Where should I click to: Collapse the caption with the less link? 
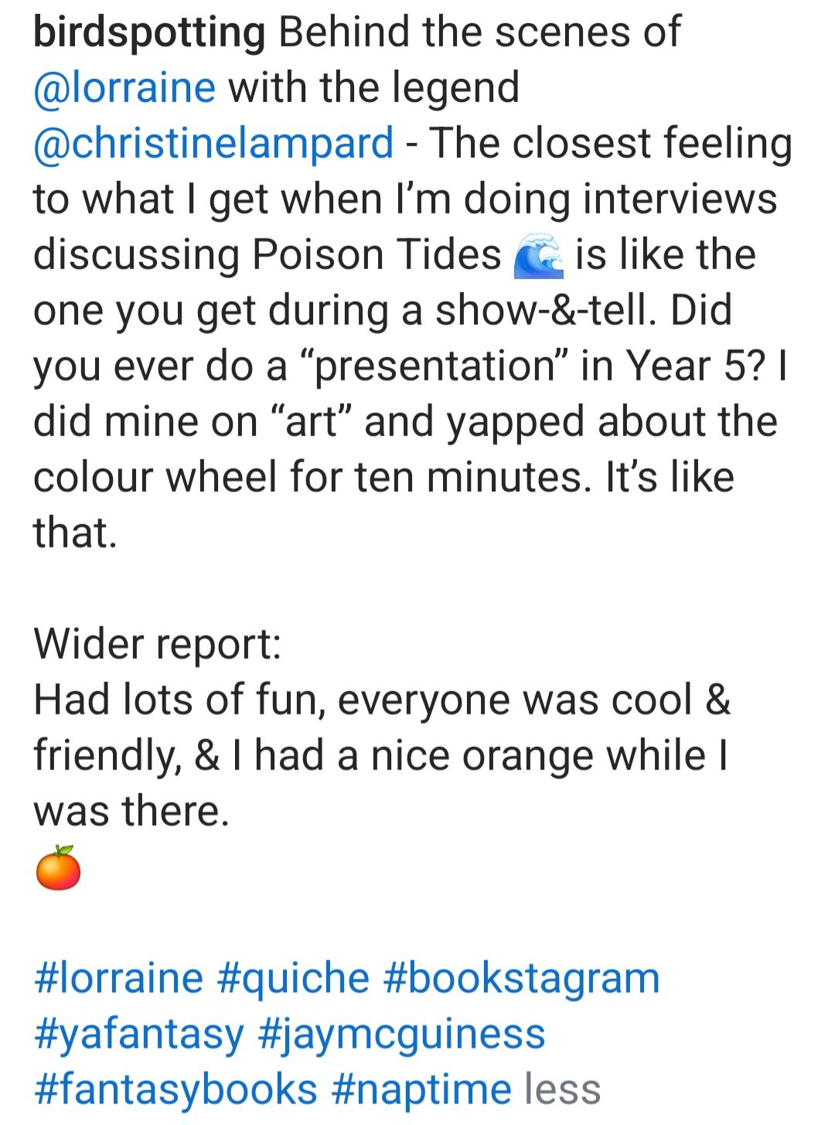tap(563, 1089)
